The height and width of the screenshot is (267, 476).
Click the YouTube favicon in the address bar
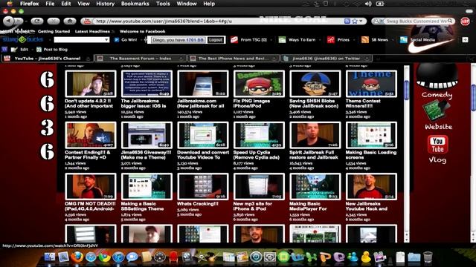point(87,21)
